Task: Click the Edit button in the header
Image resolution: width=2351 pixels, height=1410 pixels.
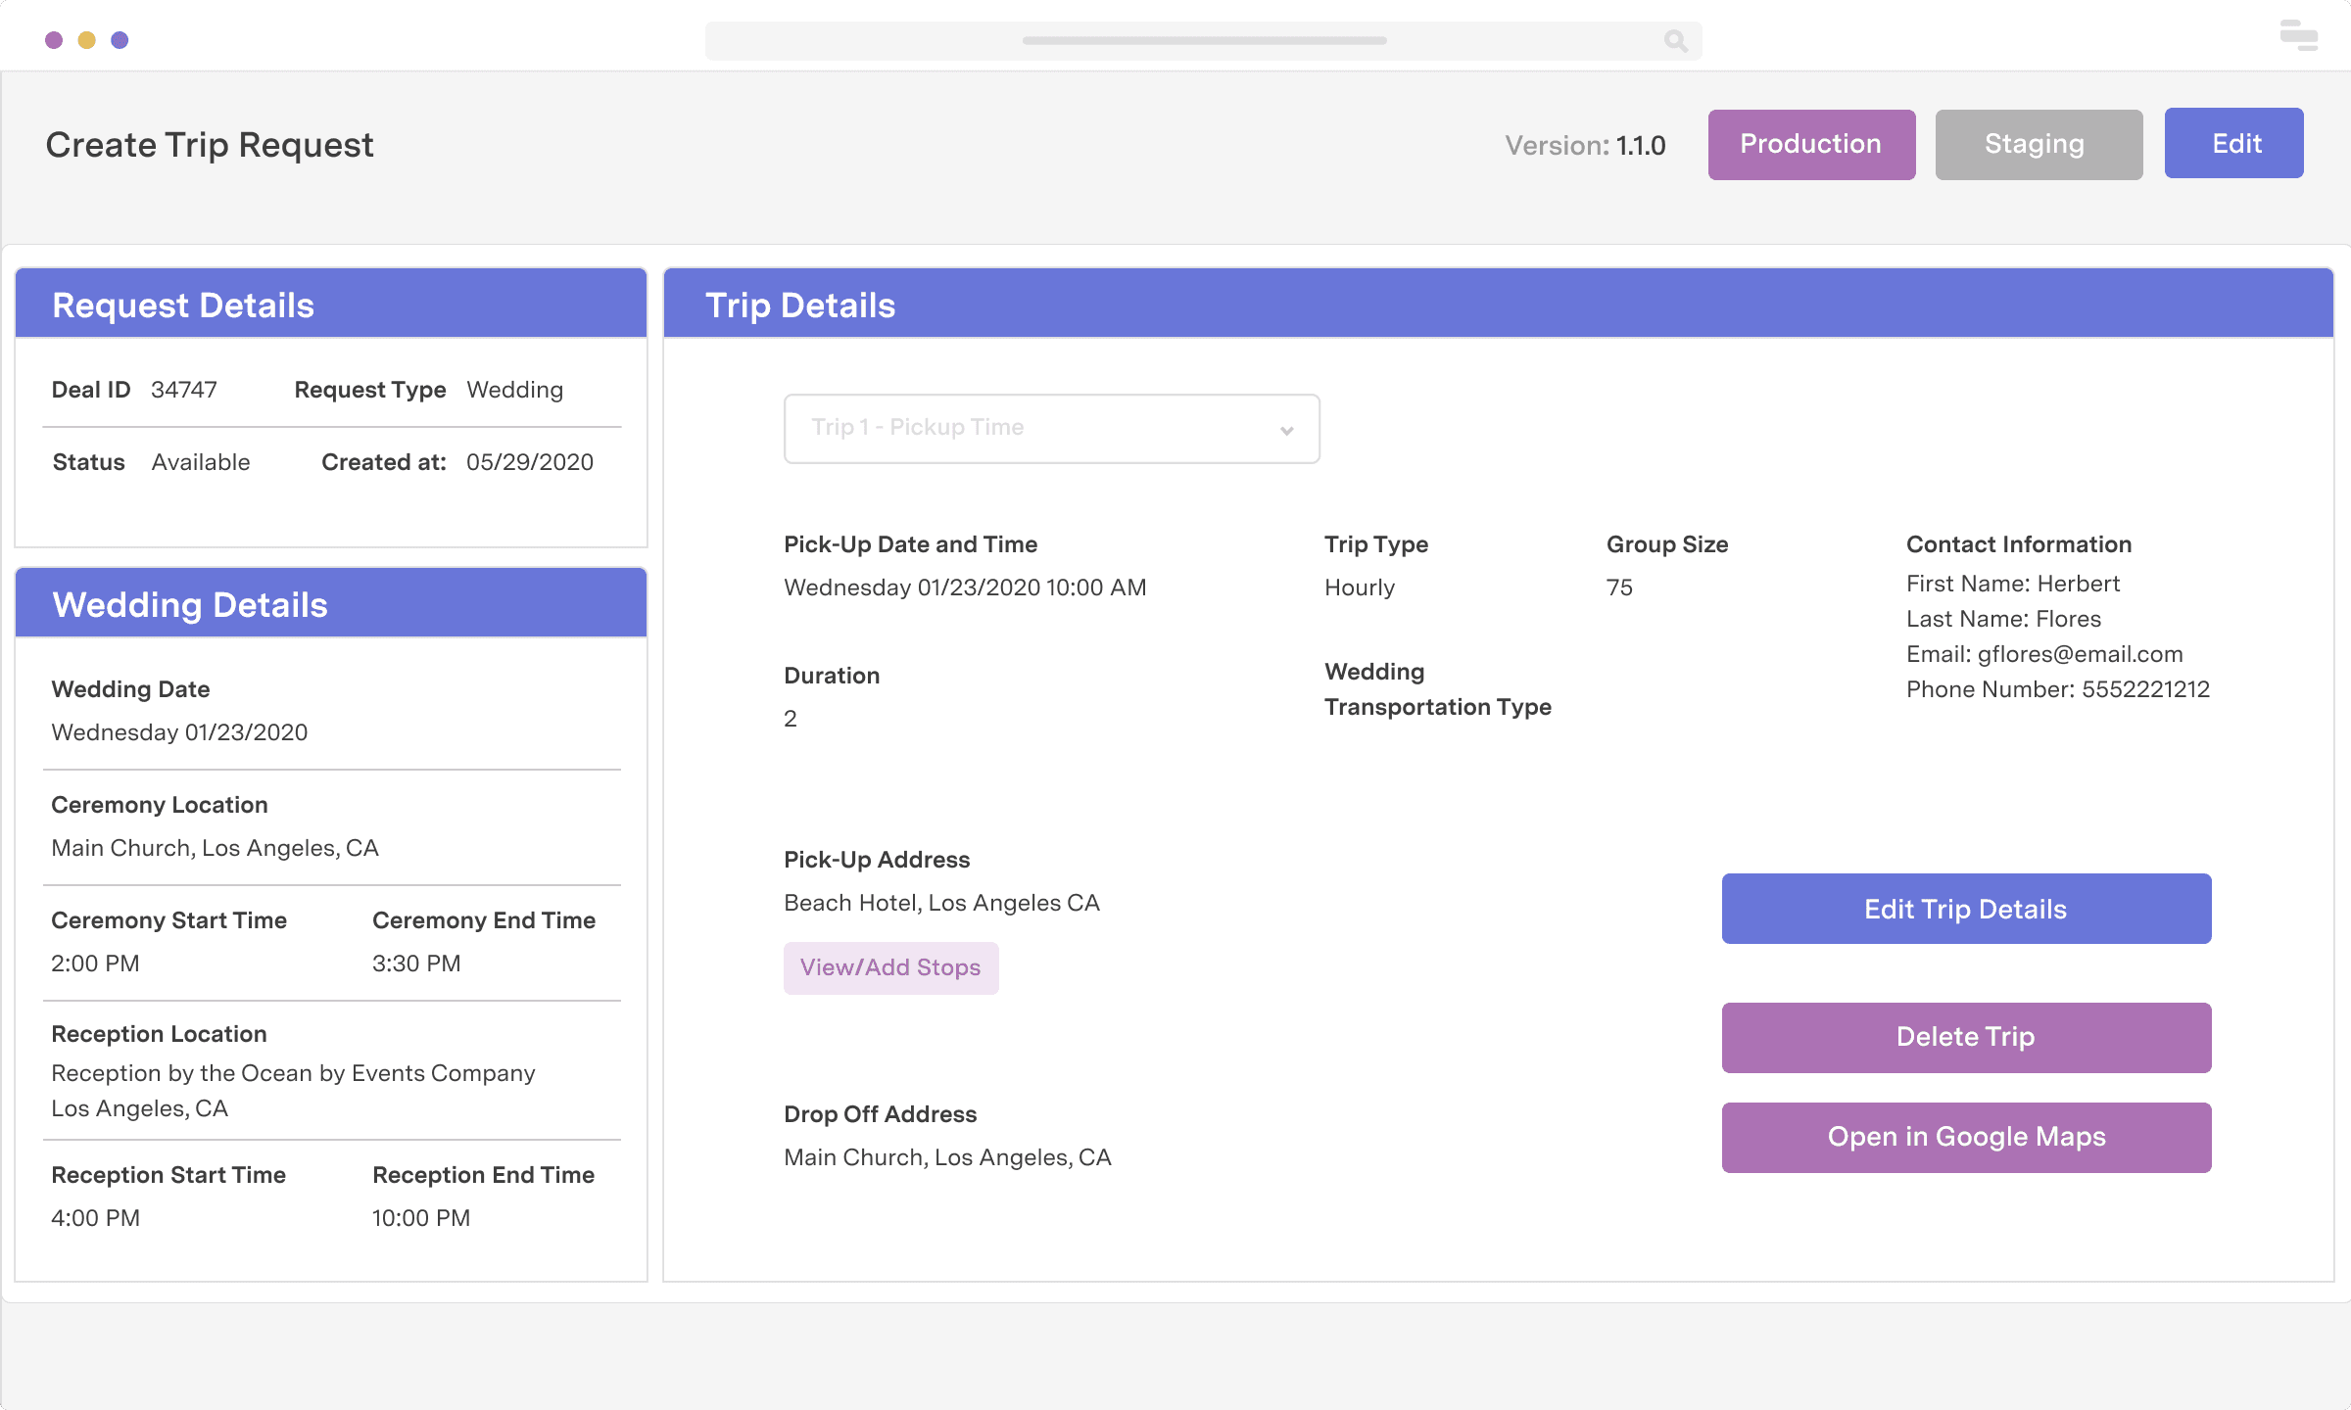Action: (x=2234, y=143)
